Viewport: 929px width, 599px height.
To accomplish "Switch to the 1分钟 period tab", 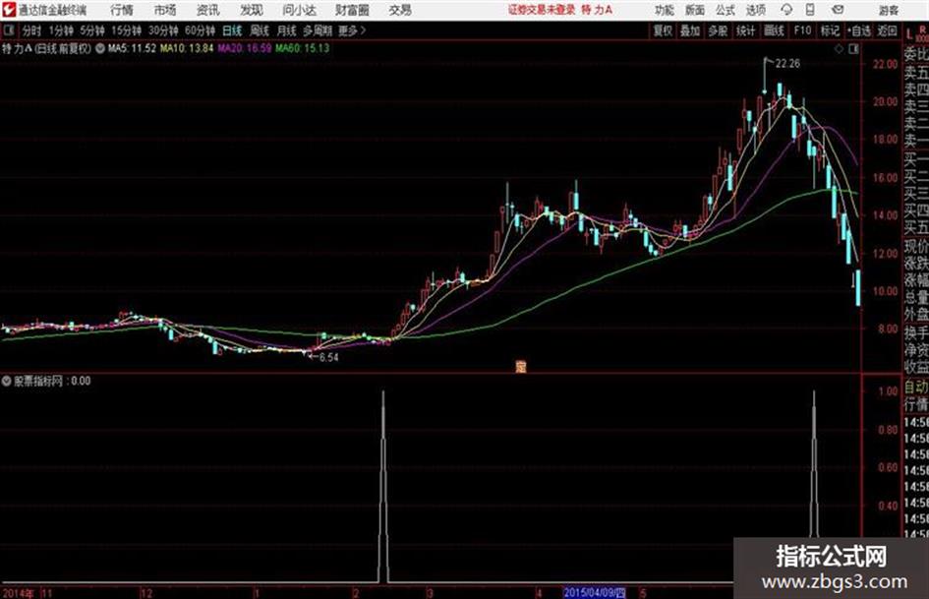I will [61, 30].
